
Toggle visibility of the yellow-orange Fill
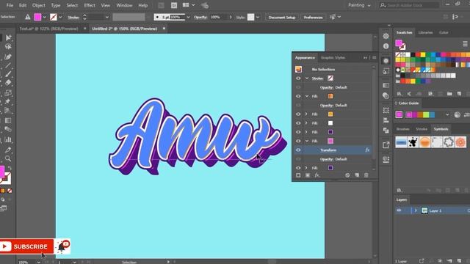(x=298, y=114)
